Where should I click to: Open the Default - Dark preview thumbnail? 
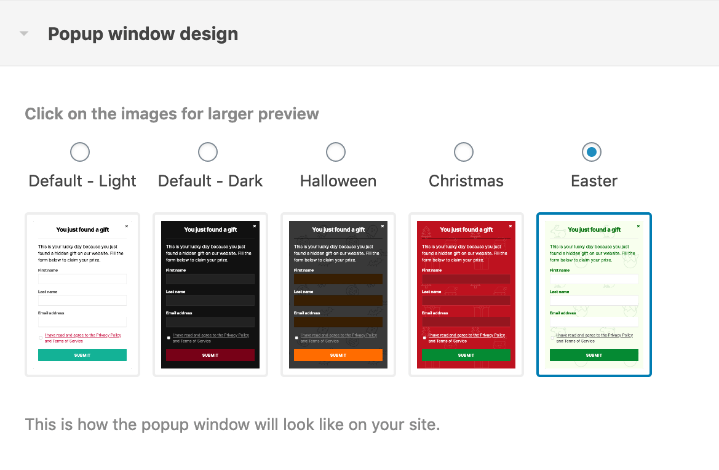coord(210,295)
